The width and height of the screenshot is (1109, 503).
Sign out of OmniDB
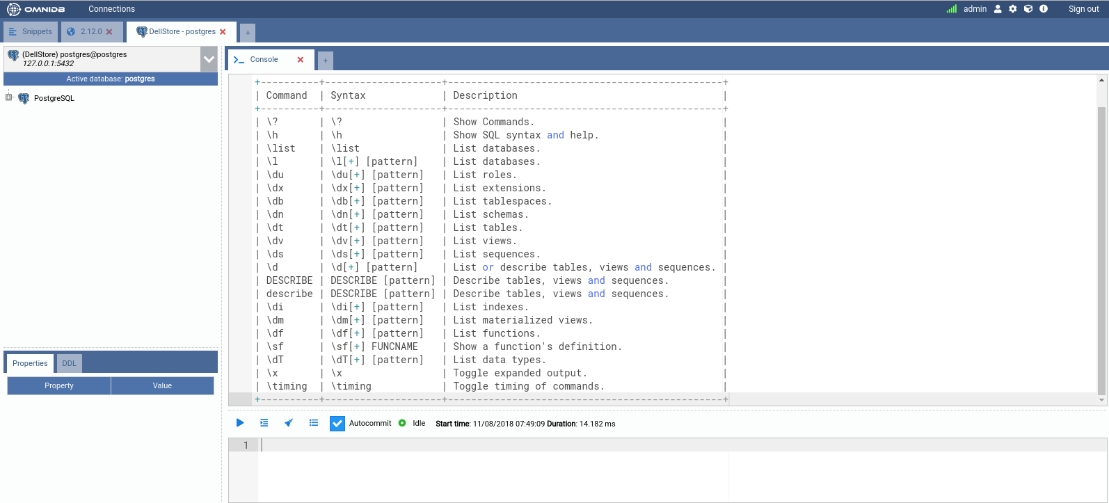(x=1083, y=9)
